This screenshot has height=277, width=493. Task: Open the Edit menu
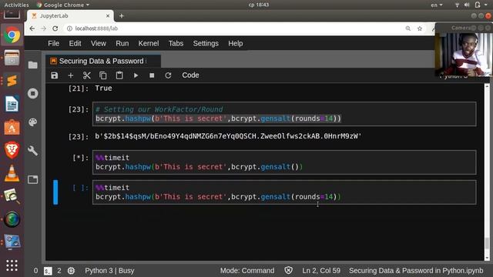pos(75,43)
